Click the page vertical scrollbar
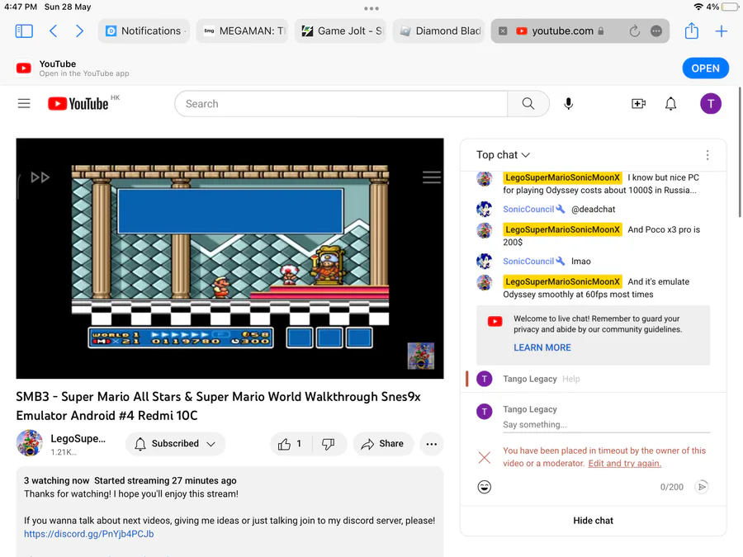743x557 pixels. point(740,152)
